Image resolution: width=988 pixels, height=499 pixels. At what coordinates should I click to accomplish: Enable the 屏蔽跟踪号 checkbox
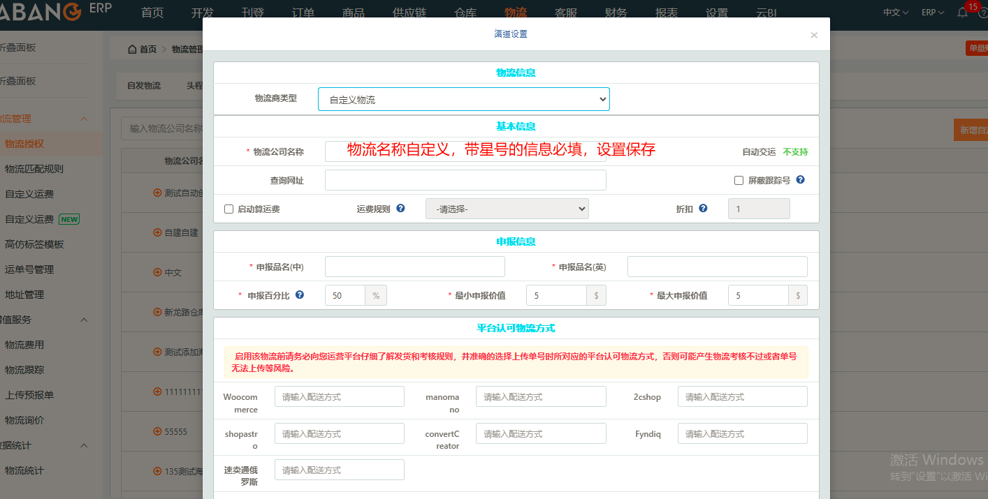pyautogui.click(x=739, y=180)
